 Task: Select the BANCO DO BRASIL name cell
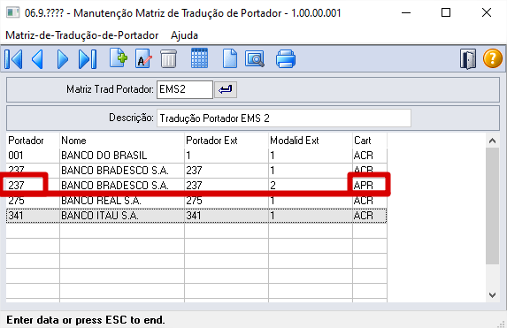[122, 156]
